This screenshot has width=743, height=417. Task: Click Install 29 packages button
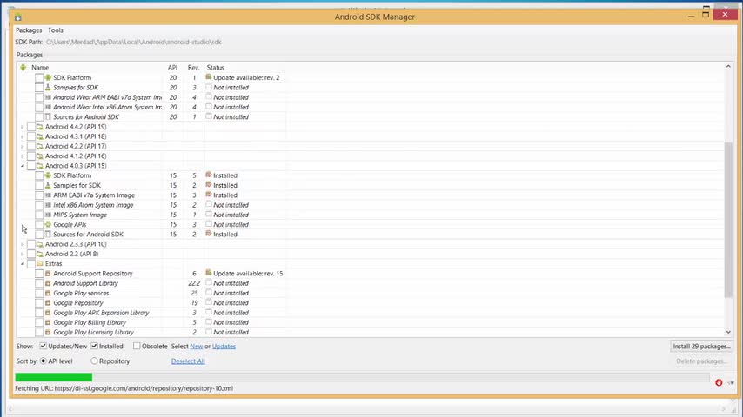click(701, 346)
